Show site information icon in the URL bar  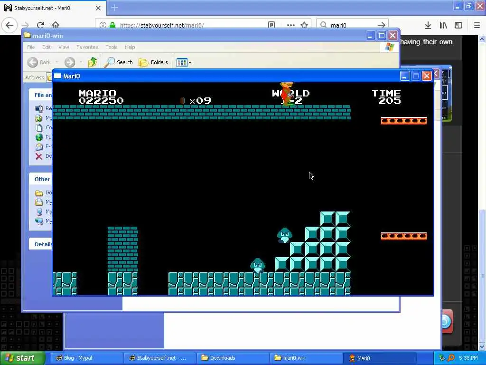103,25
